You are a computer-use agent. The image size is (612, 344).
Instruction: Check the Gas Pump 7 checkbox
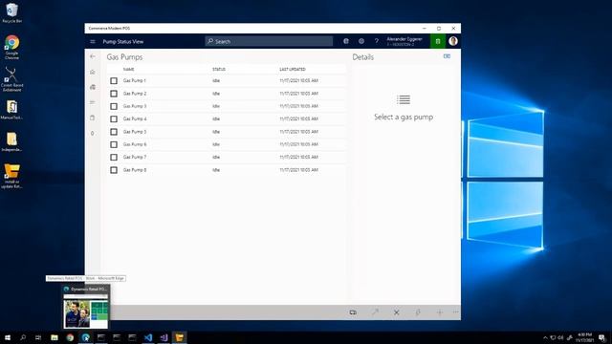click(114, 157)
